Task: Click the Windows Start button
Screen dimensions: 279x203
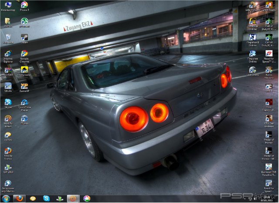Action: coord(6,199)
